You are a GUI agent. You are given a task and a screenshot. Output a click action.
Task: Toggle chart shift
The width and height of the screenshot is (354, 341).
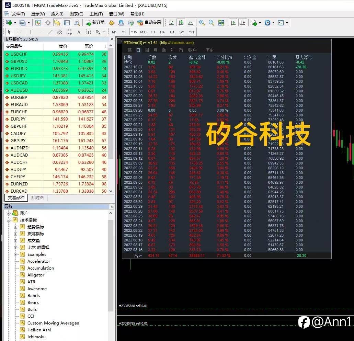click(243, 23)
